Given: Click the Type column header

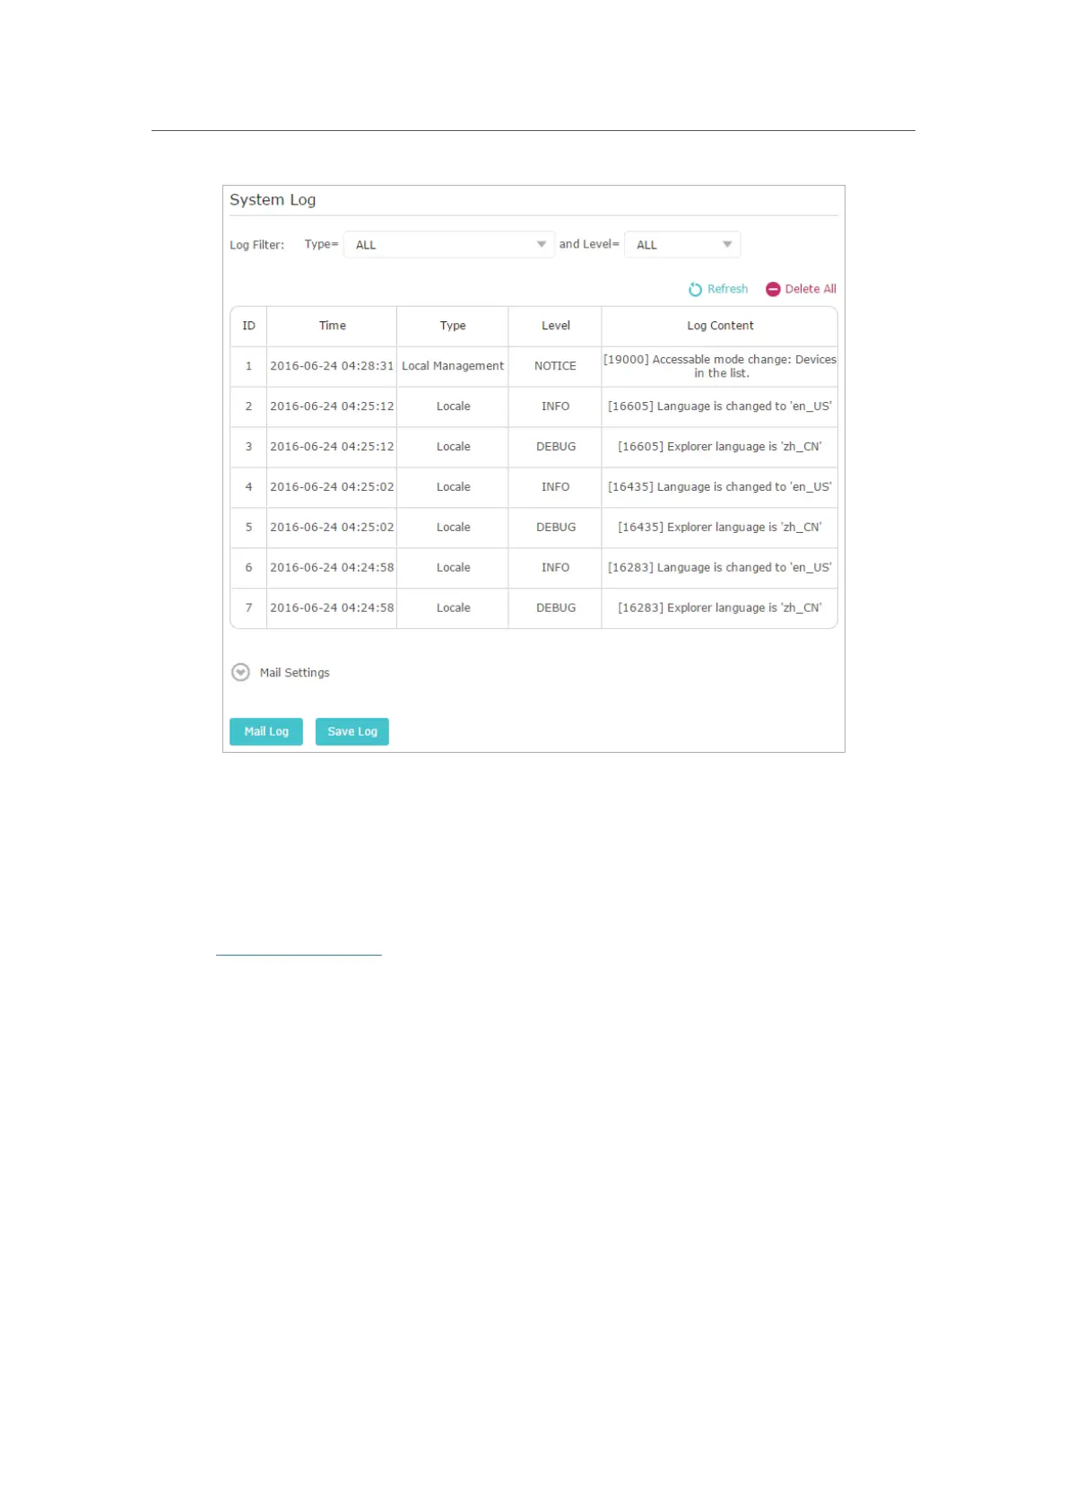Looking at the screenshot, I should 453,326.
